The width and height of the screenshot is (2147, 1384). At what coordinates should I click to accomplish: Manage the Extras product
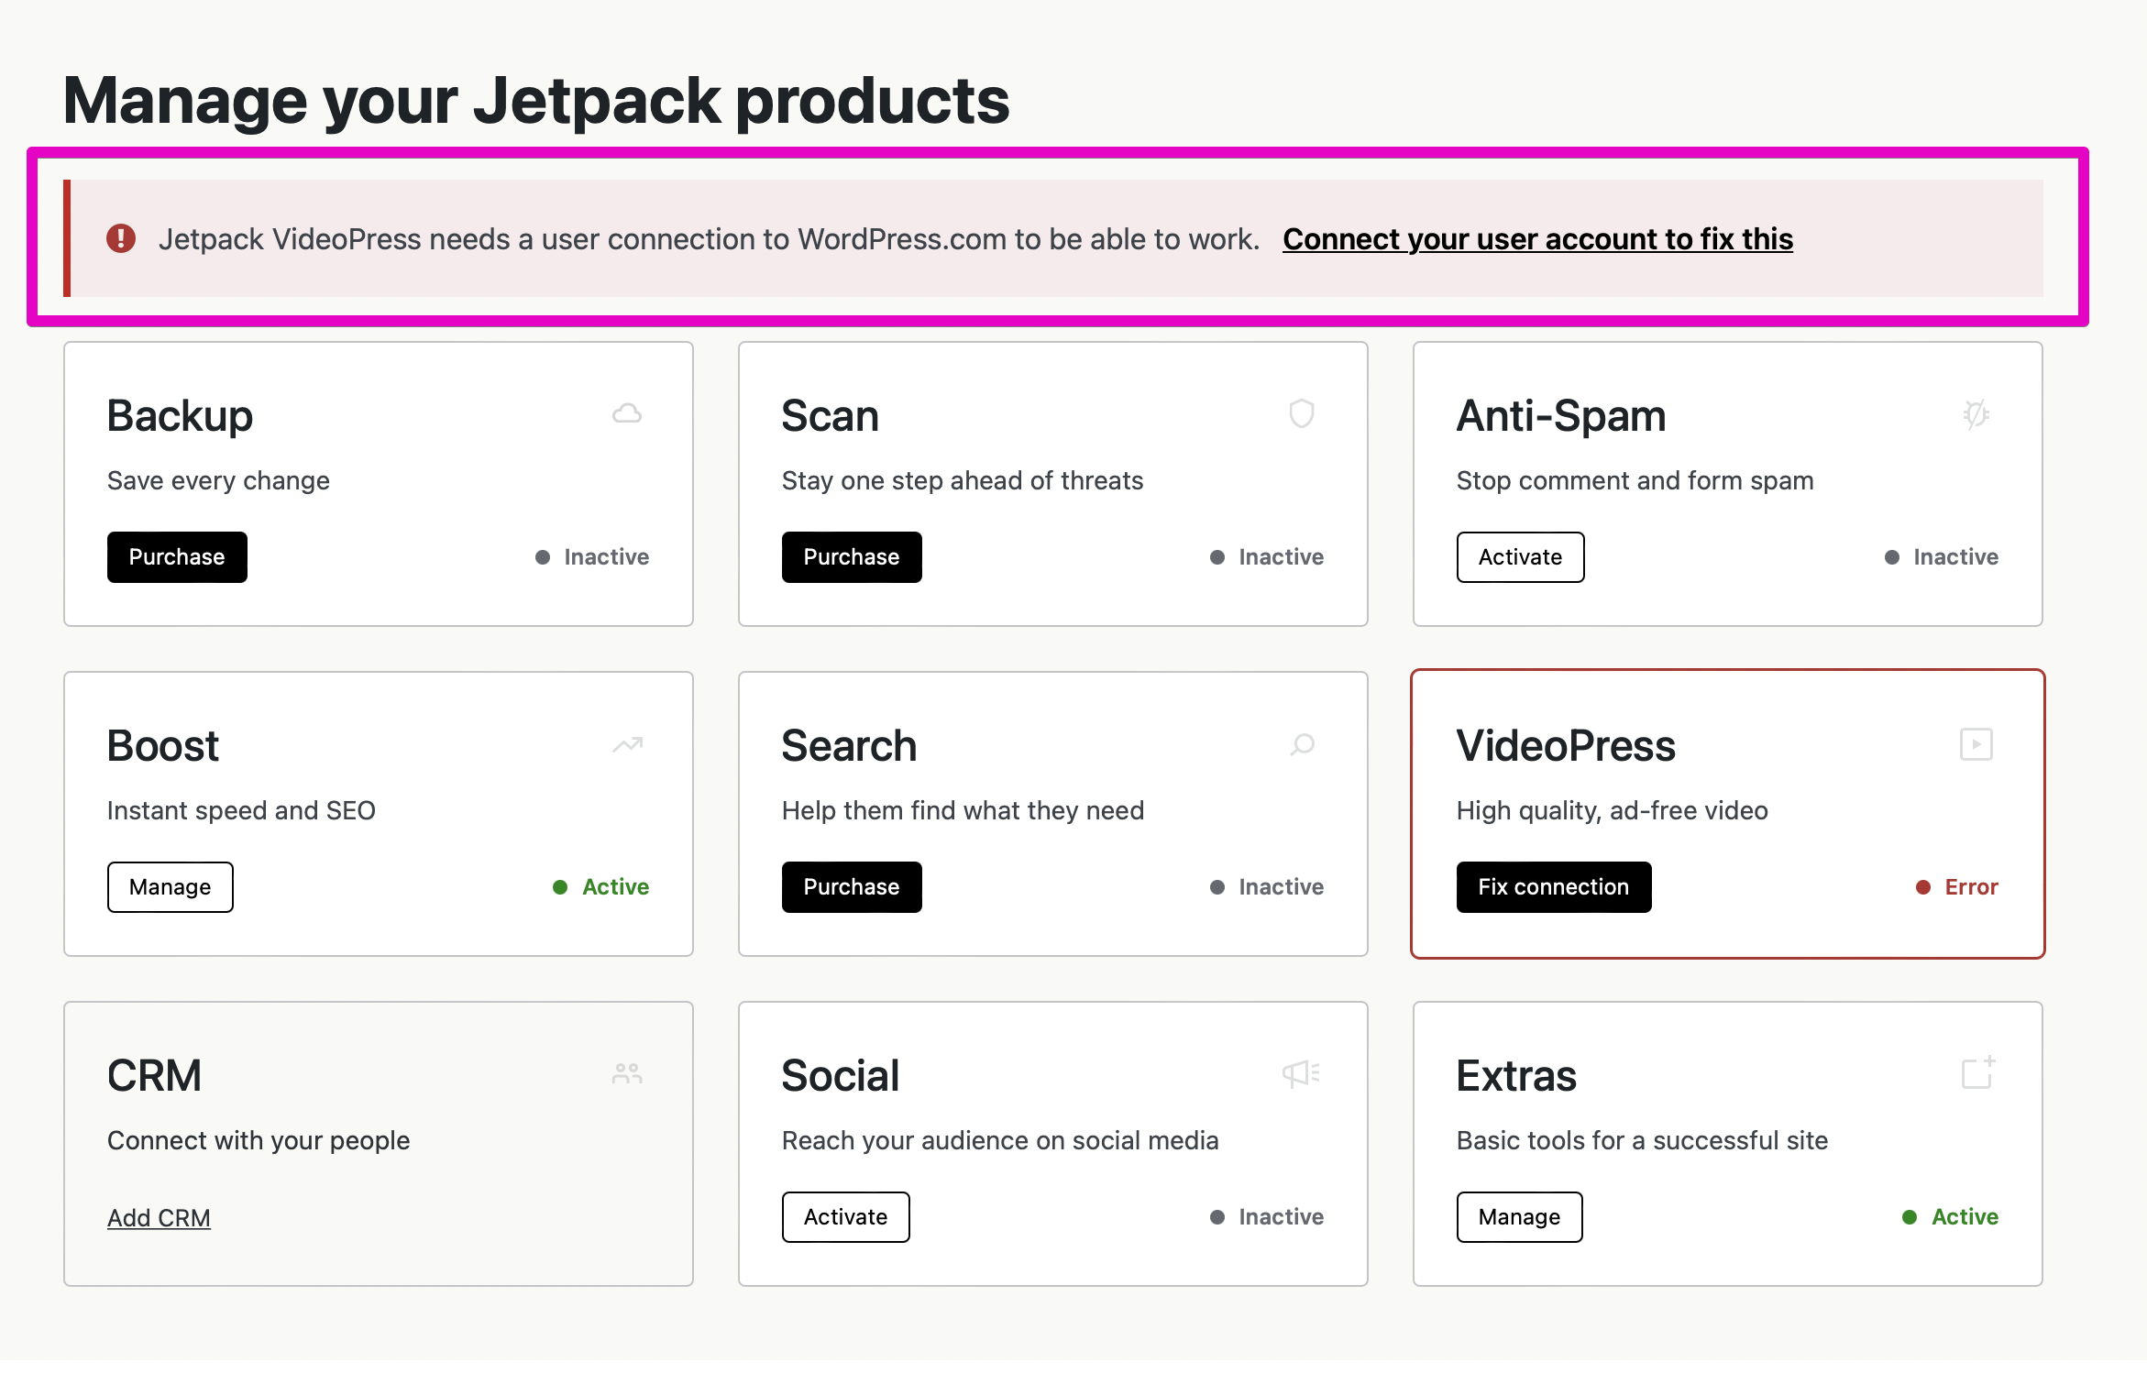(1519, 1217)
